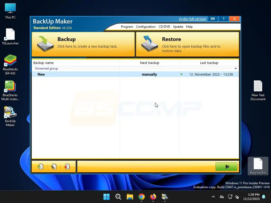
Task: Start the selected backup with green play button
Action: [226, 167]
